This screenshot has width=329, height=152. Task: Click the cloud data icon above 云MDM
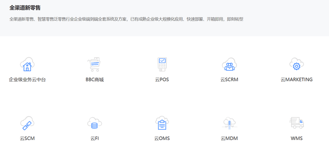pyautogui.click(x=229, y=123)
